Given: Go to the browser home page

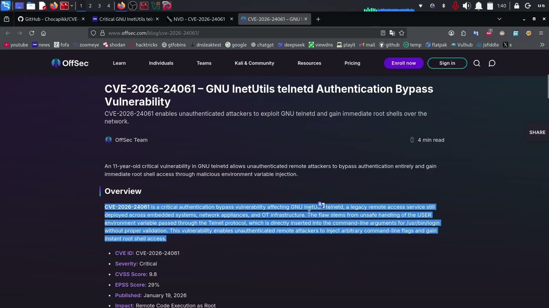Looking at the screenshot, I should (x=43, y=33).
